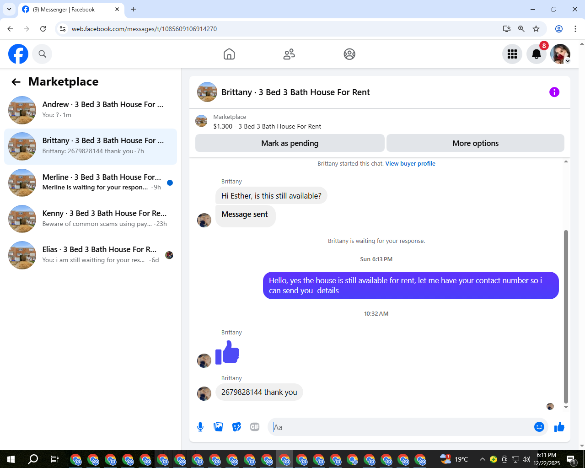The width and height of the screenshot is (585, 468).
Task: Click the Marketplace listing $1,300 row
Action: 380,122
